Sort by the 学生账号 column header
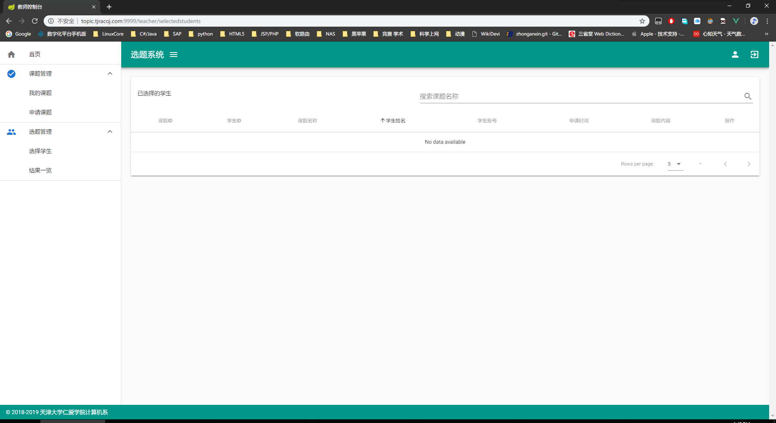Image resolution: width=776 pixels, height=423 pixels. tap(487, 121)
